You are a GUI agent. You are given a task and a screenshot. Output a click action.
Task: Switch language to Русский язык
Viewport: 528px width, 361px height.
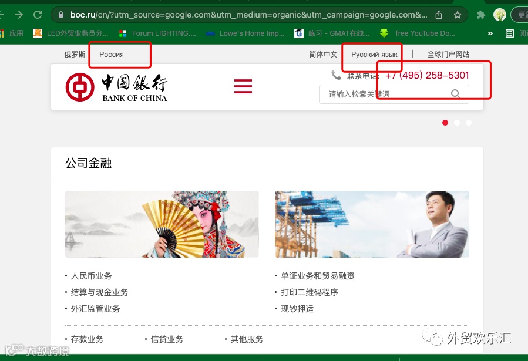(374, 55)
